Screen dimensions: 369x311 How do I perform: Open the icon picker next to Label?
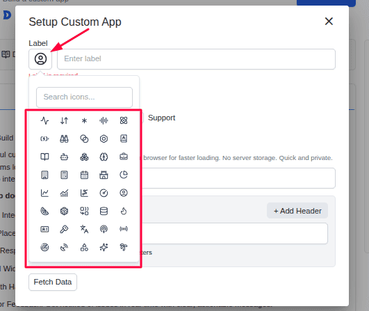click(x=40, y=59)
